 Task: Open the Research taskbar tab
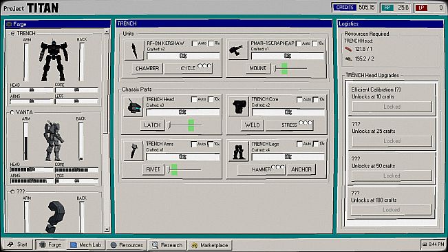click(x=167, y=245)
